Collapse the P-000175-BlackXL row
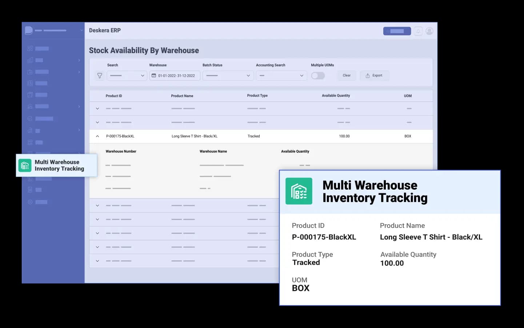Image resolution: width=524 pixels, height=328 pixels. pyautogui.click(x=97, y=136)
